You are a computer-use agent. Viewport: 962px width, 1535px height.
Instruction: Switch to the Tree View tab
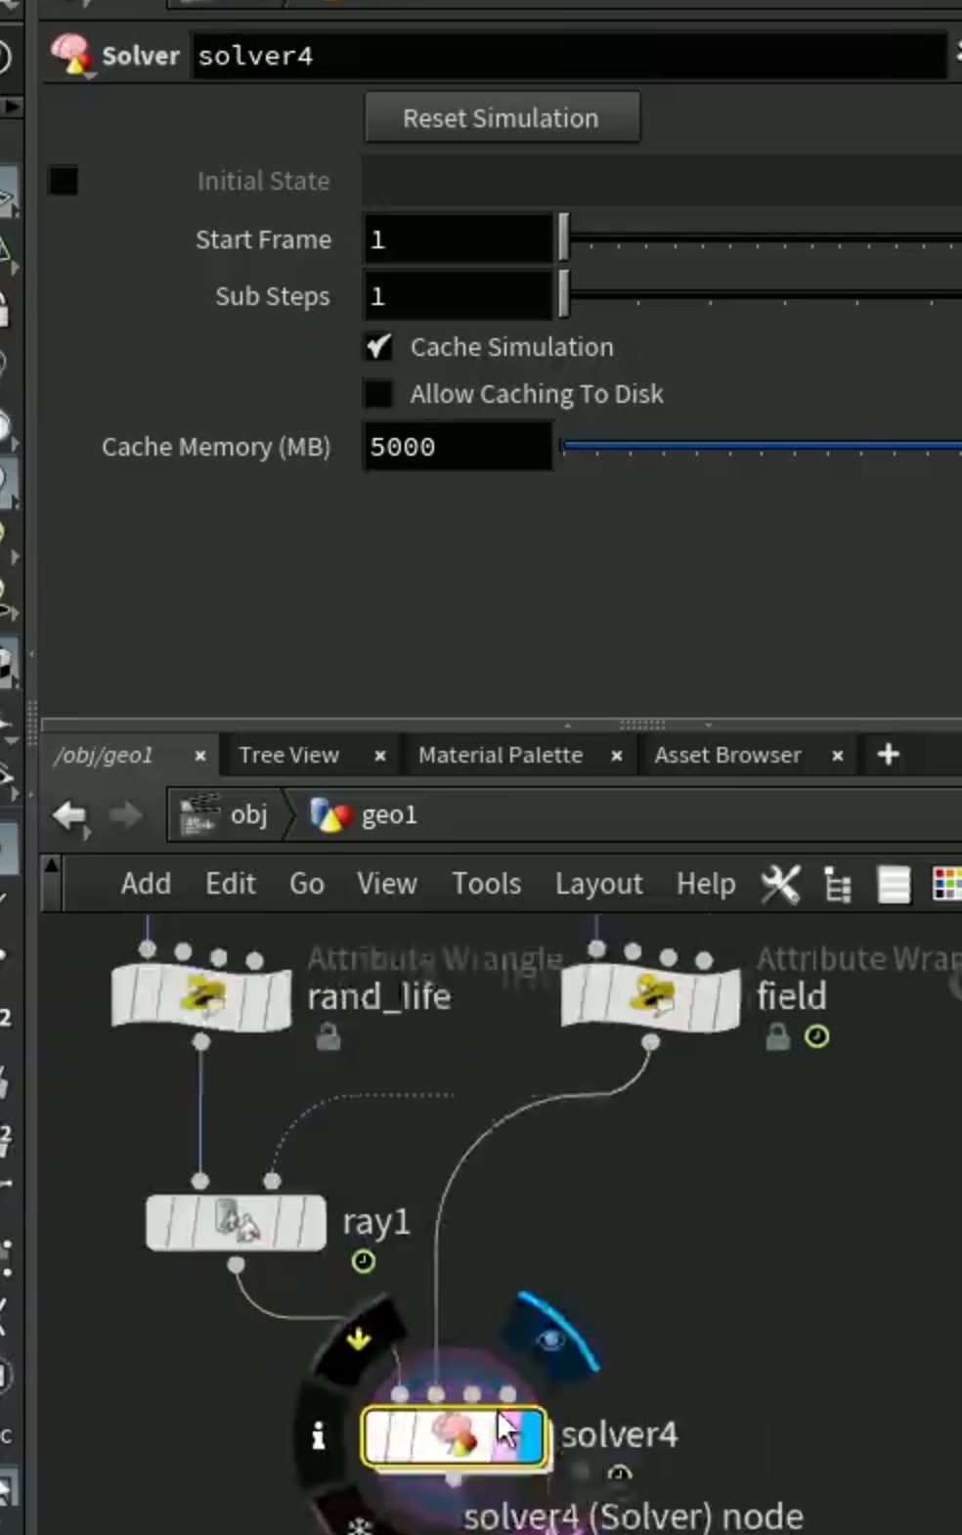click(x=289, y=755)
